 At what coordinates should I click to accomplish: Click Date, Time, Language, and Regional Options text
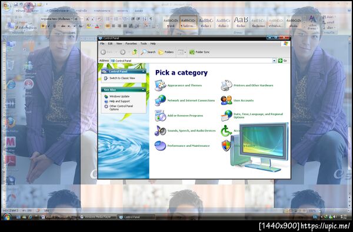[x=258, y=116]
